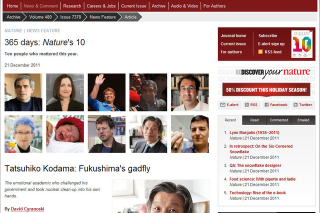
Task: Open Technology: Rise of the e-book
Action: [257, 193]
